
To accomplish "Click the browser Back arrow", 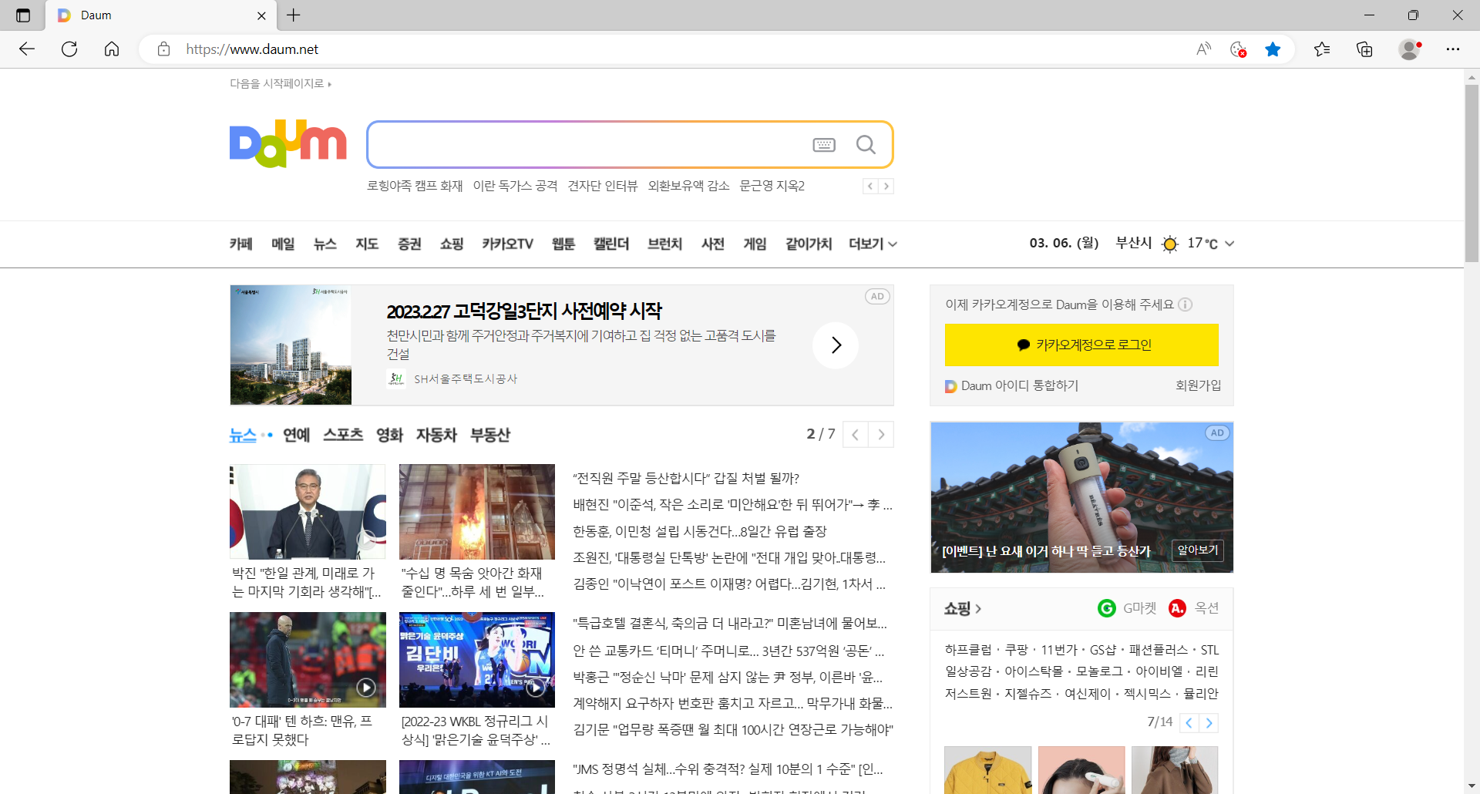I will 27,49.
